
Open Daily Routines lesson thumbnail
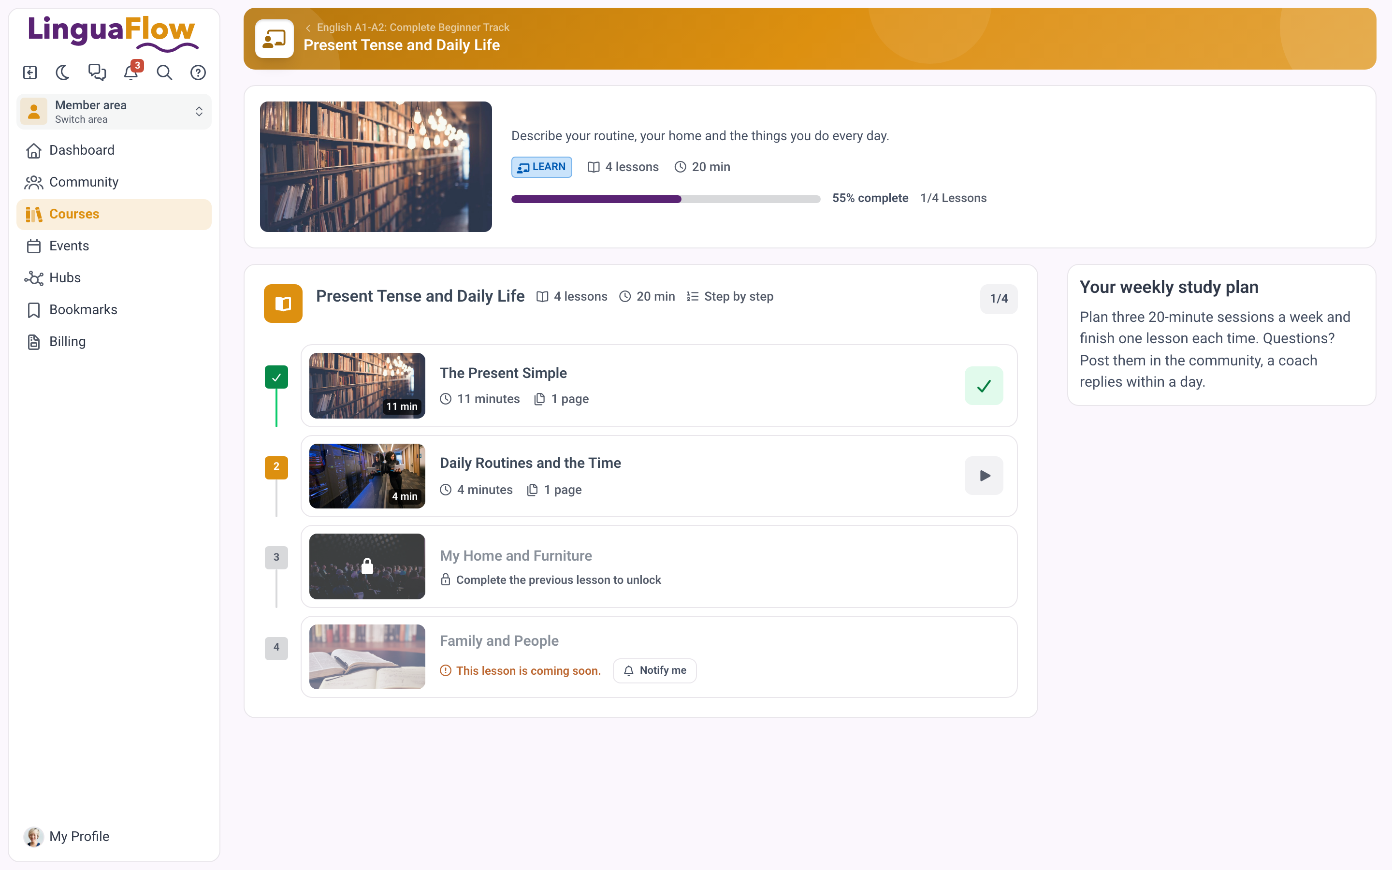367,476
